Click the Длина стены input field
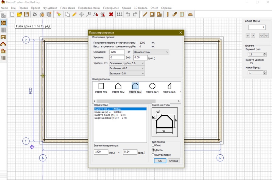This screenshot has width=272, height=180. tap(257, 27)
